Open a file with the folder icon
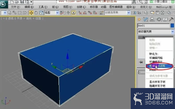This screenshot has width=175, height=109. 17,2
